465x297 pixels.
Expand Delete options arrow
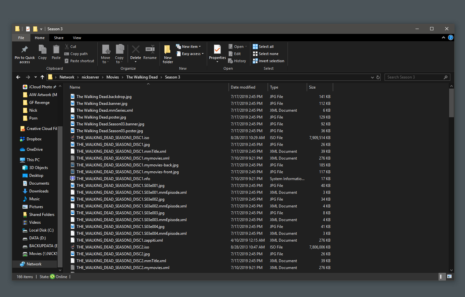[x=135, y=62]
